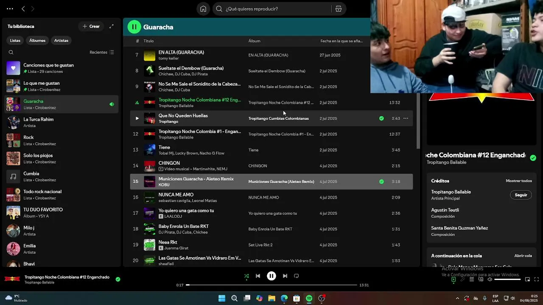Select the Artistas filter chip

coord(61,41)
